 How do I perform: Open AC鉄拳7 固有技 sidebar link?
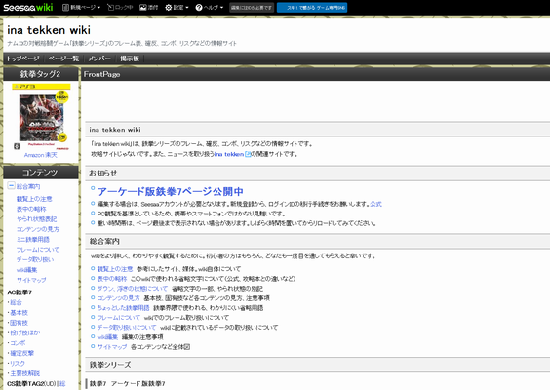(19, 323)
